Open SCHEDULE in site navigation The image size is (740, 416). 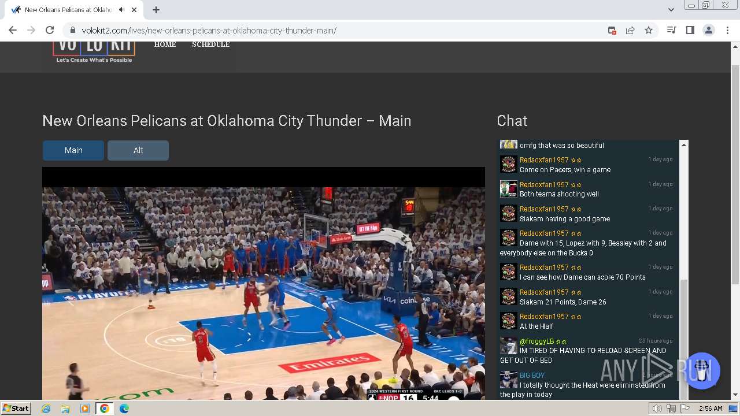[210, 44]
